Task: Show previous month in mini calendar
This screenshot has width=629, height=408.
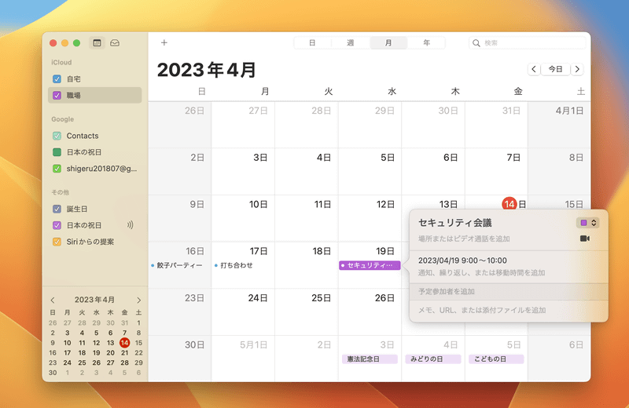Action: coord(53,300)
